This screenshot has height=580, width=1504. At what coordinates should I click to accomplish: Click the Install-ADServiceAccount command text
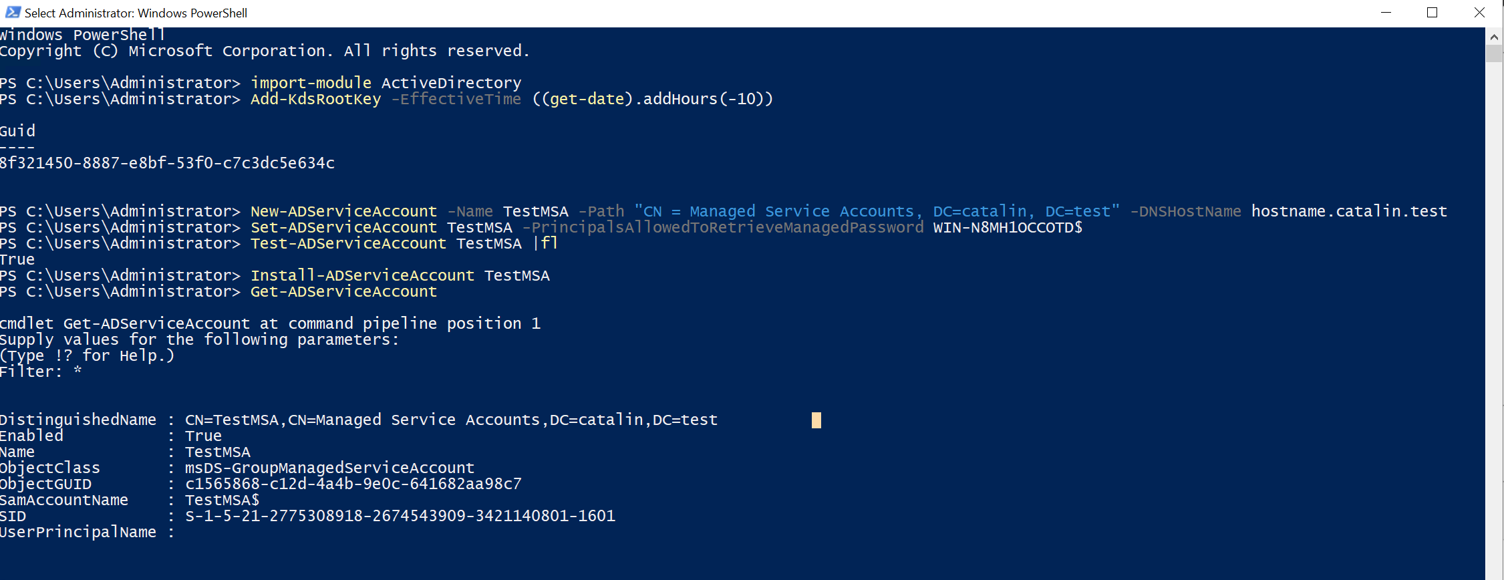[x=362, y=276]
